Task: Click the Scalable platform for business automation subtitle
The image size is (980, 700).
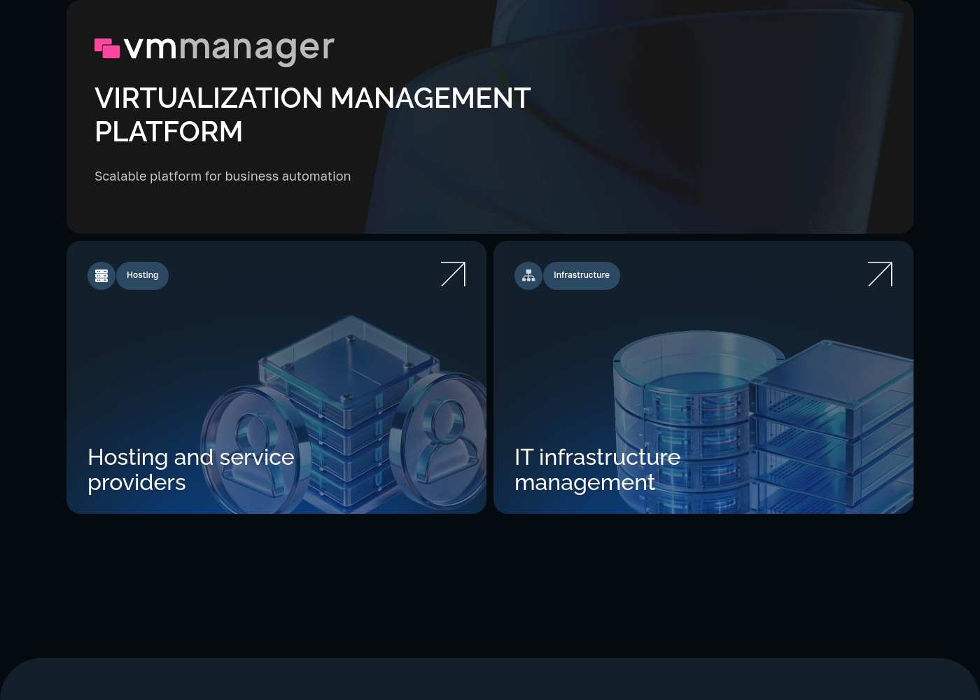Action: tap(223, 176)
